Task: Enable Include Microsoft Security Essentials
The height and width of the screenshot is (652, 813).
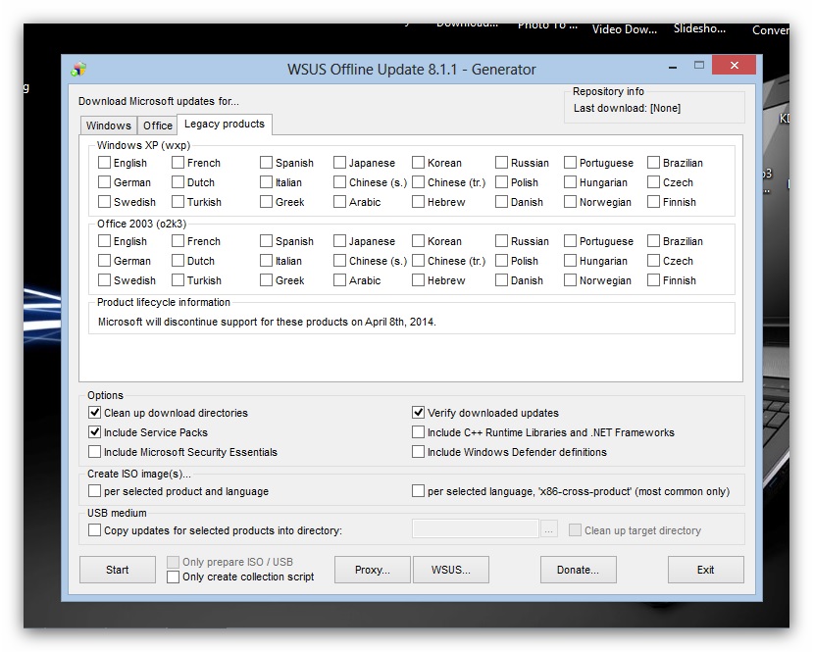Action: pyautogui.click(x=95, y=452)
